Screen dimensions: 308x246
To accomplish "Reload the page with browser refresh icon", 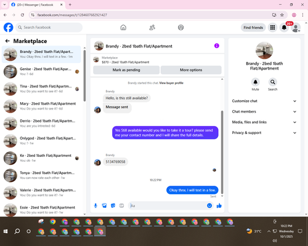I will click(x=22, y=15).
